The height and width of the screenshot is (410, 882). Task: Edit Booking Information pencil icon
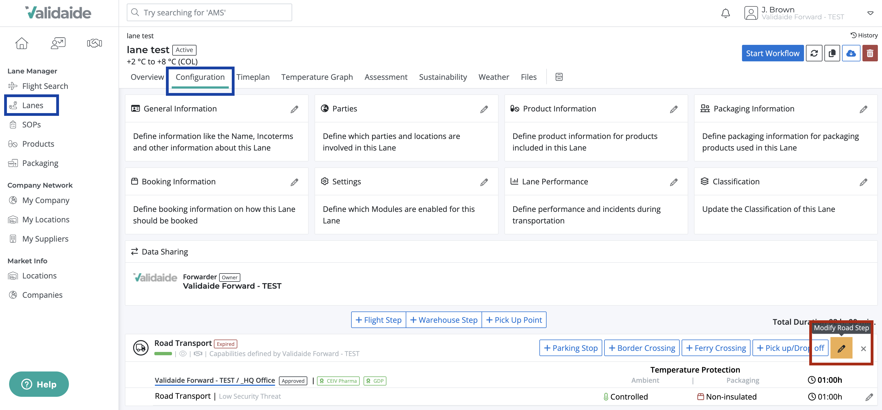294,182
